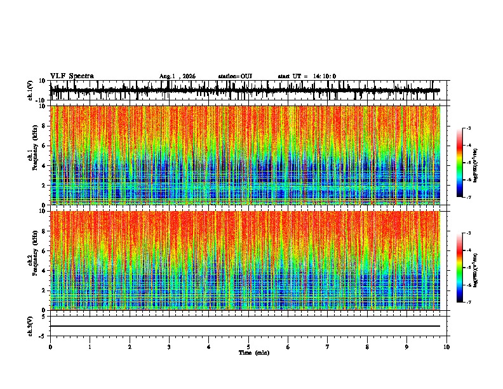The image size is (503, 389).
Task: Select the ch.2 color bar log(PSD) label
Action: pyautogui.click(x=476, y=270)
